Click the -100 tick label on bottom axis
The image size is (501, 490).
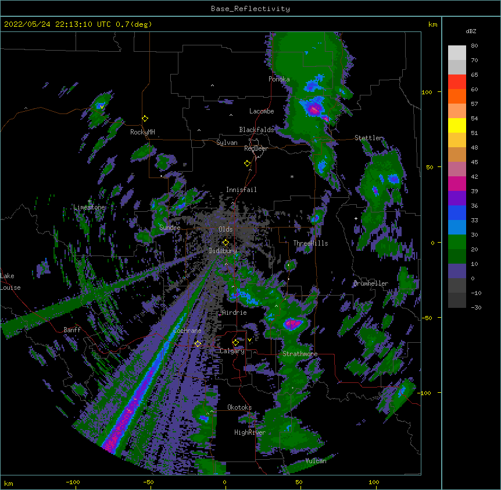click(73, 482)
